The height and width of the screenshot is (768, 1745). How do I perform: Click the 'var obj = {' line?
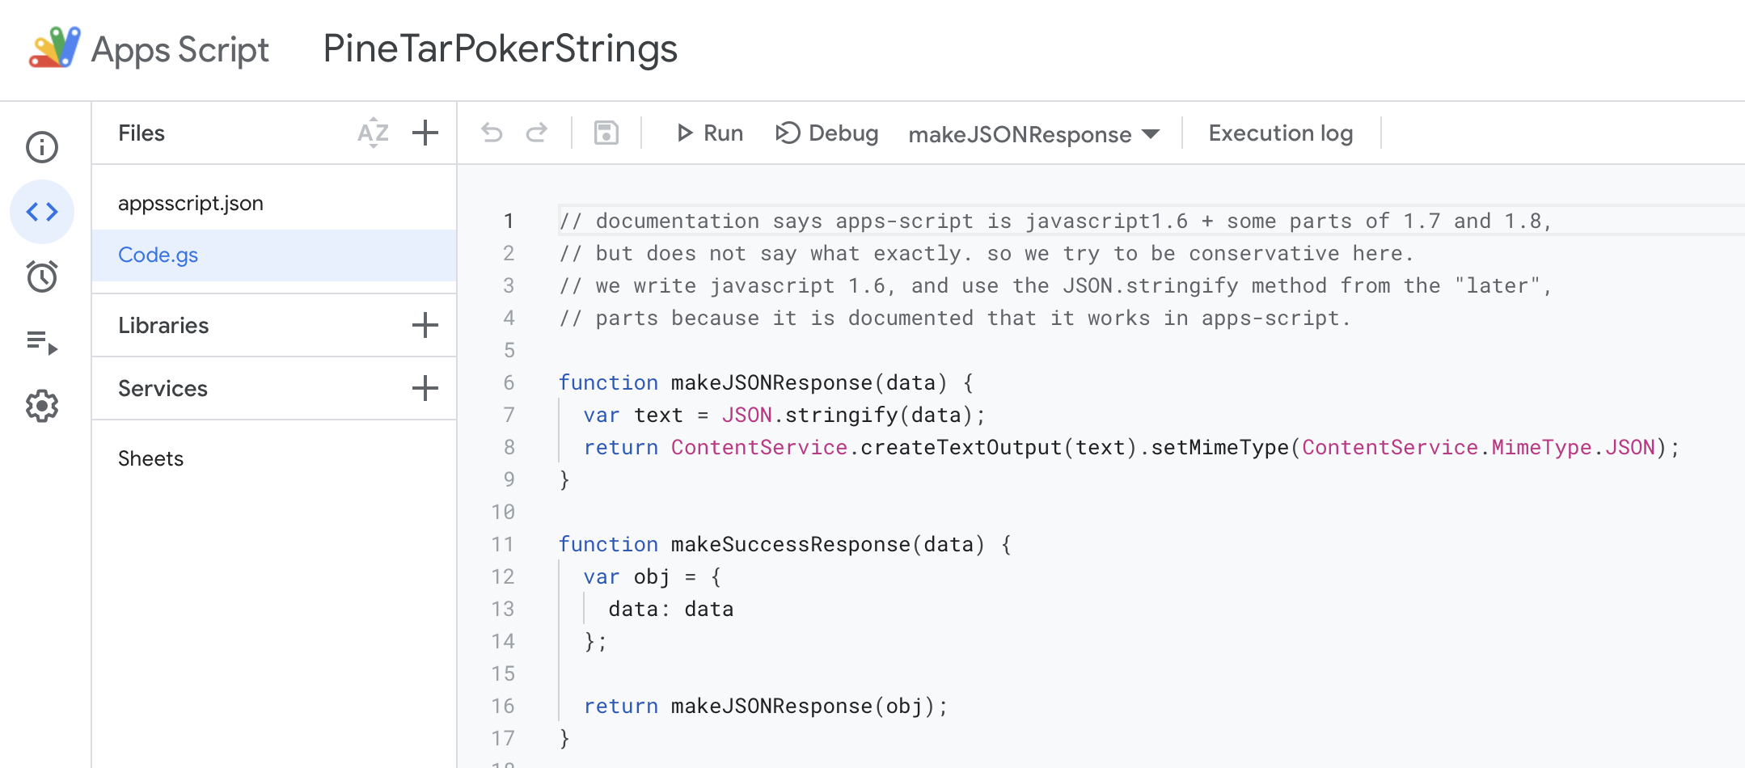(x=653, y=576)
